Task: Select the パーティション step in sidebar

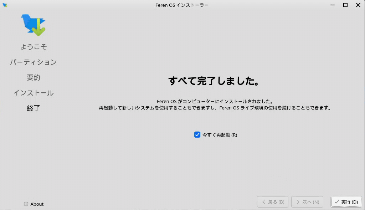Action: (34, 62)
